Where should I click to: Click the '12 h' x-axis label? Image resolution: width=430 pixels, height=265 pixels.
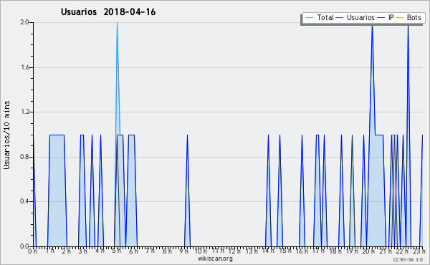tap(234, 251)
